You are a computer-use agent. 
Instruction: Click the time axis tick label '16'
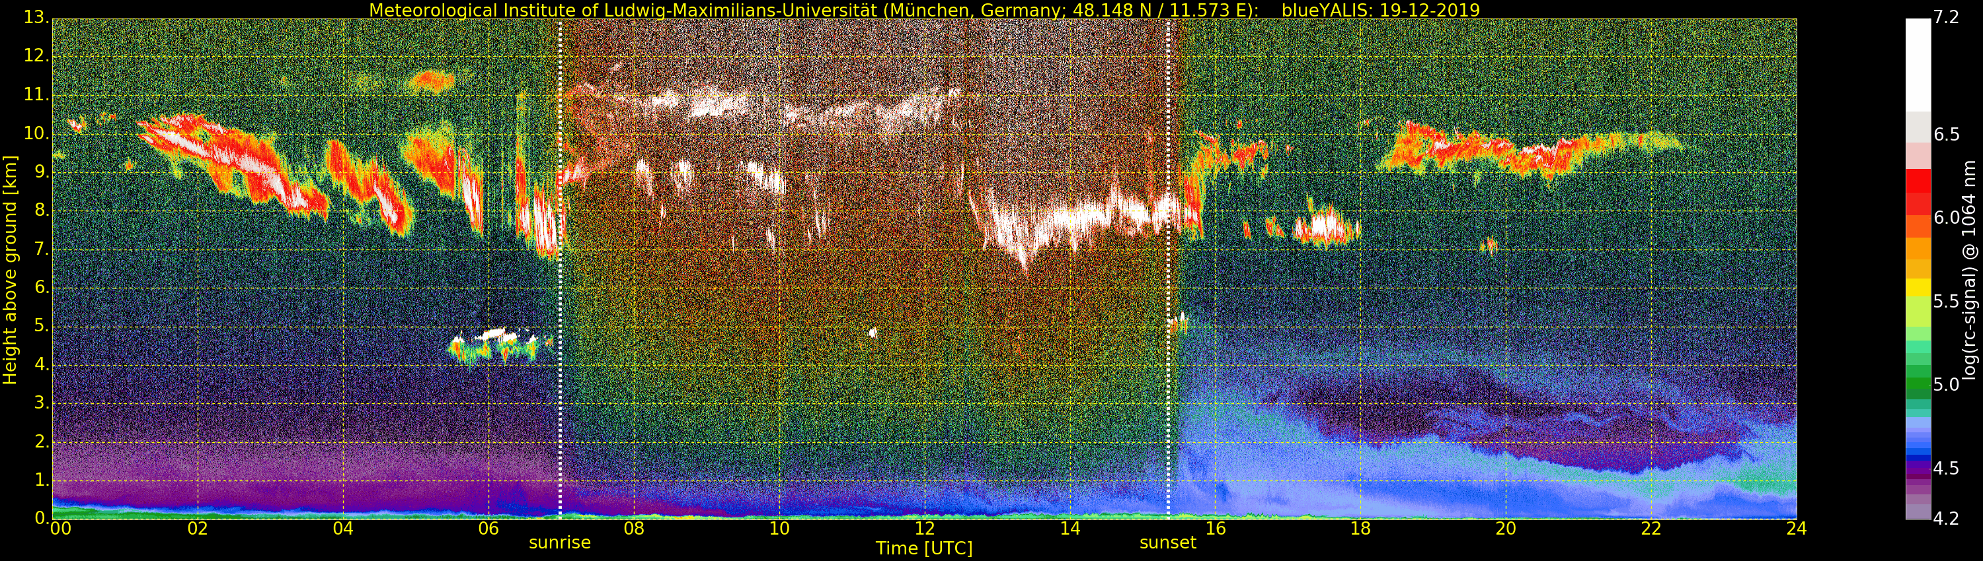pyautogui.click(x=1216, y=529)
